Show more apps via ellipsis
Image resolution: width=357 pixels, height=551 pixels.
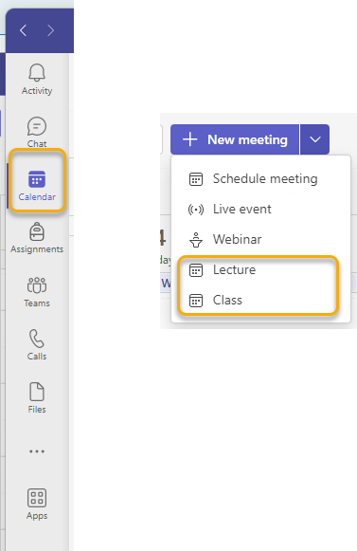pyautogui.click(x=37, y=451)
